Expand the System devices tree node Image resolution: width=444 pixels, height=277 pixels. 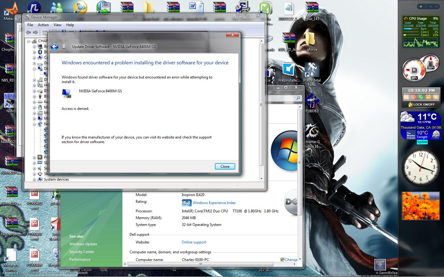pyautogui.click(x=34, y=179)
